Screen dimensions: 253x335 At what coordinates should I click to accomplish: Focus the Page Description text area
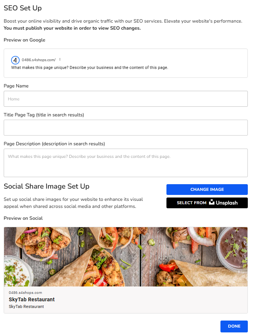tap(125, 163)
